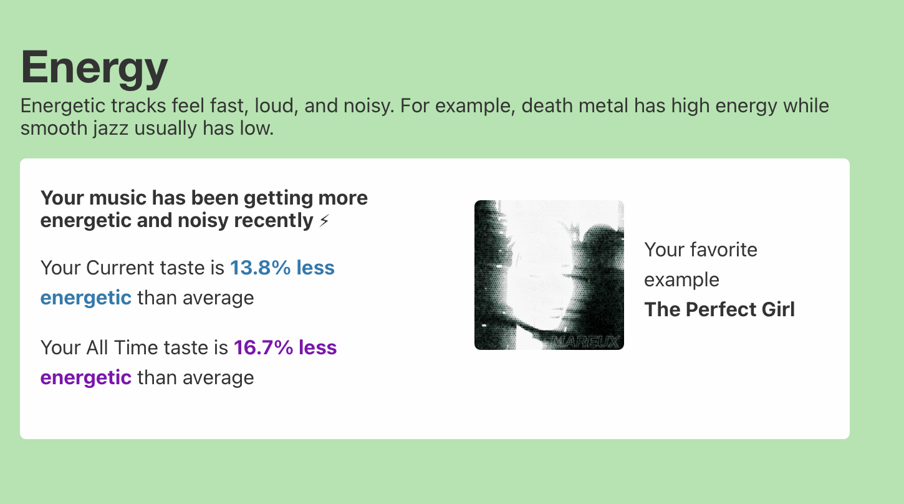Click 'than average' after the purple text

point(195,377)
